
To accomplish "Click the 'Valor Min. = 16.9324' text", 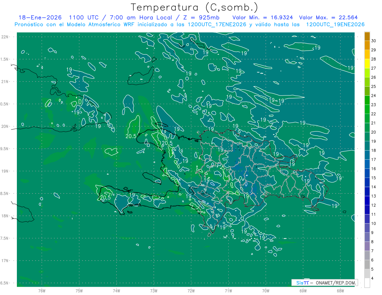I will (263, 18).
